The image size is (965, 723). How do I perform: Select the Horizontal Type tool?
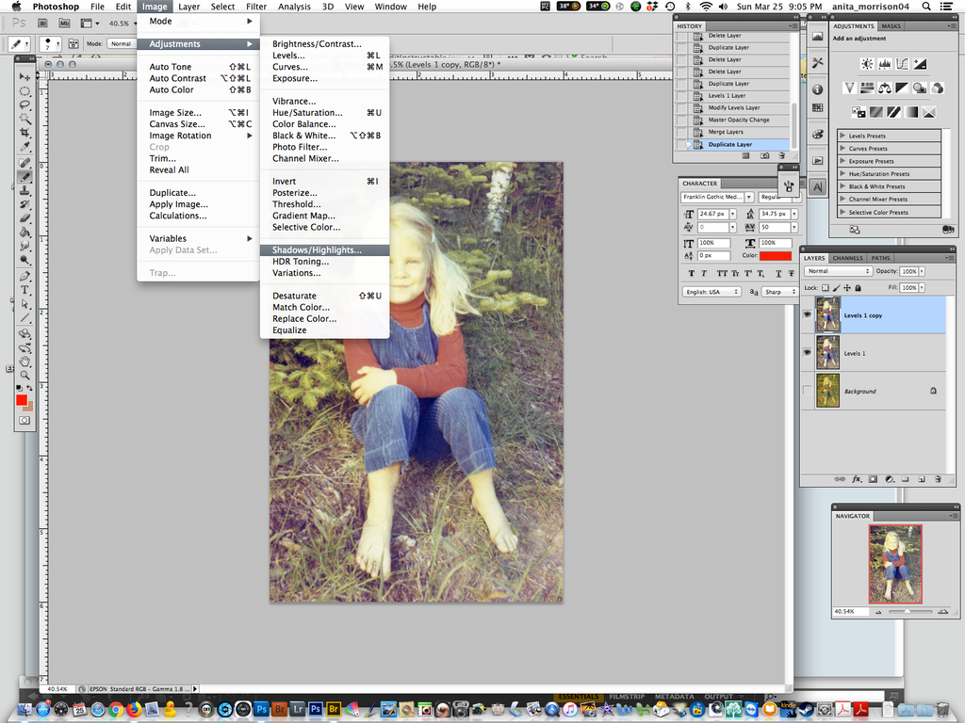pos(24,289)
